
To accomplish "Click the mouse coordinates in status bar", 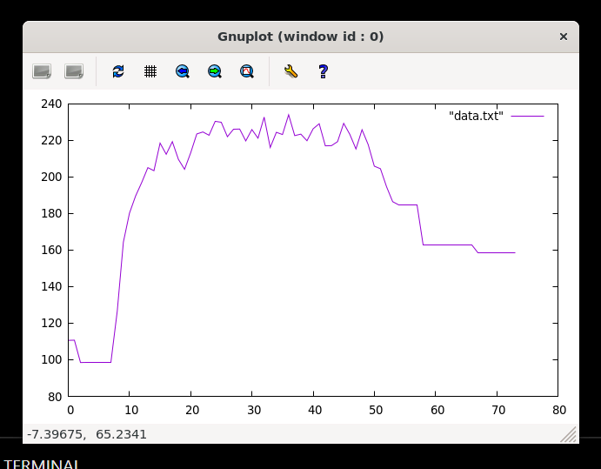I will 87,434.
